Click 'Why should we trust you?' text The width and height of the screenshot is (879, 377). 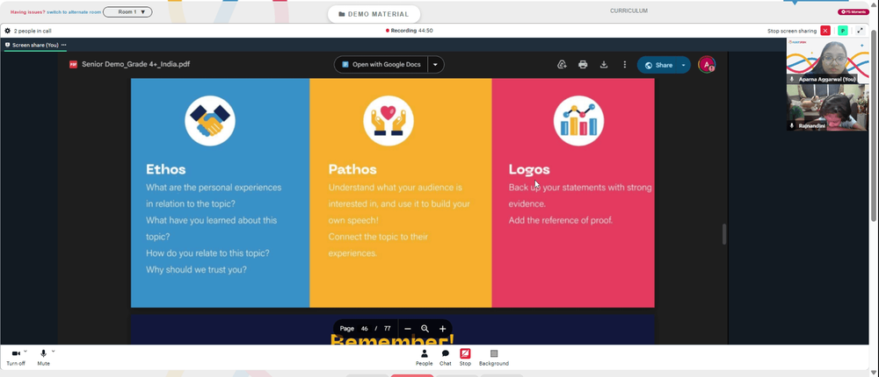[196, 270]
